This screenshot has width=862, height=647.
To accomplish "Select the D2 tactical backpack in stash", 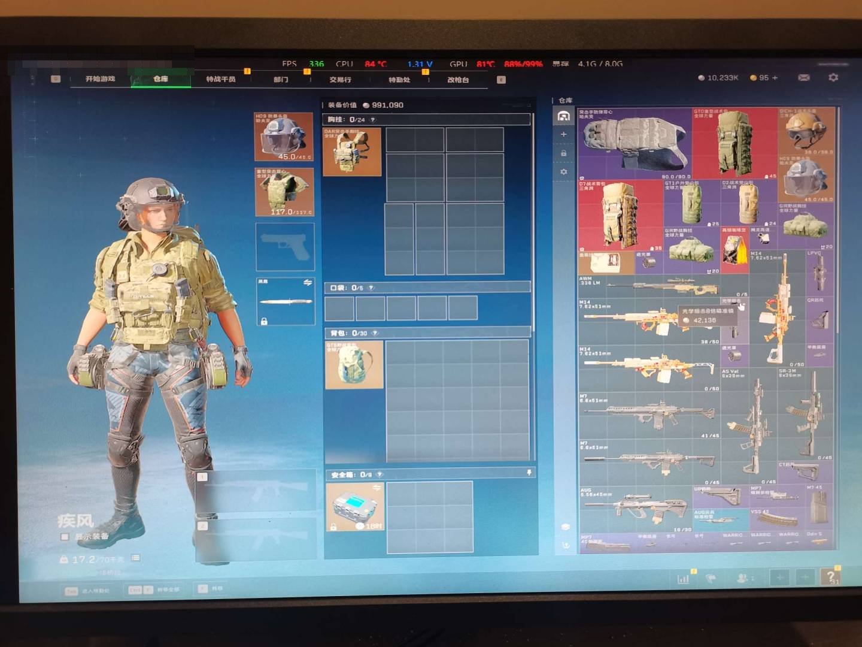I will (748, 204).
